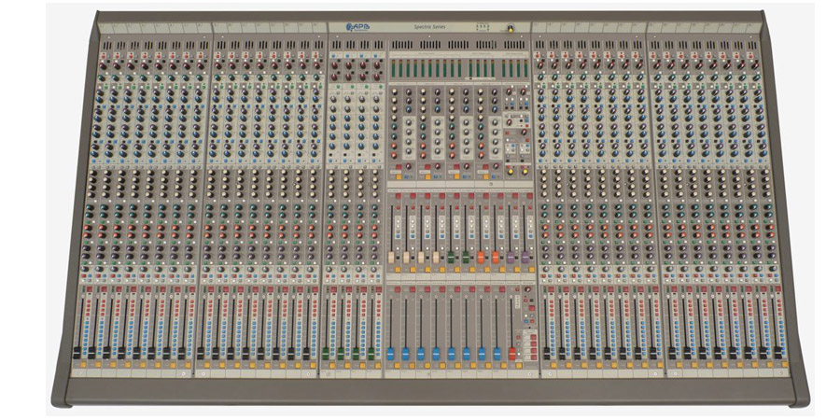The height and width of the screenshot is (420, 840).
Task: Toggle yellow solo button below leftmost blue fader
Action: point(397,366)
